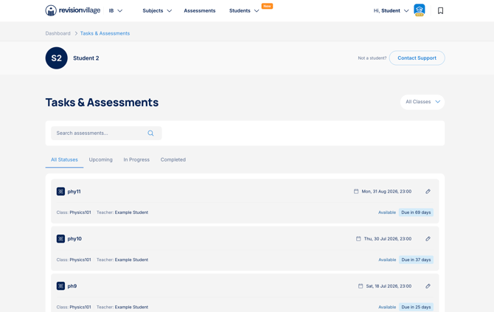This screenshot has width=494, height=312.
Task: Click the Contact Support button
Action: 417,58
